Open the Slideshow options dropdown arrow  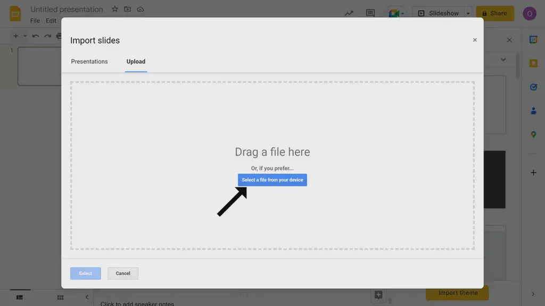point(468,13)
